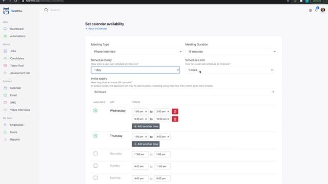
Task: Open Dashboard menu item
Action: click(17, 29)
